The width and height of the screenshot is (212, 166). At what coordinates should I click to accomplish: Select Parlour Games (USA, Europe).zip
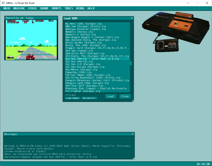[x=97, y=75]
